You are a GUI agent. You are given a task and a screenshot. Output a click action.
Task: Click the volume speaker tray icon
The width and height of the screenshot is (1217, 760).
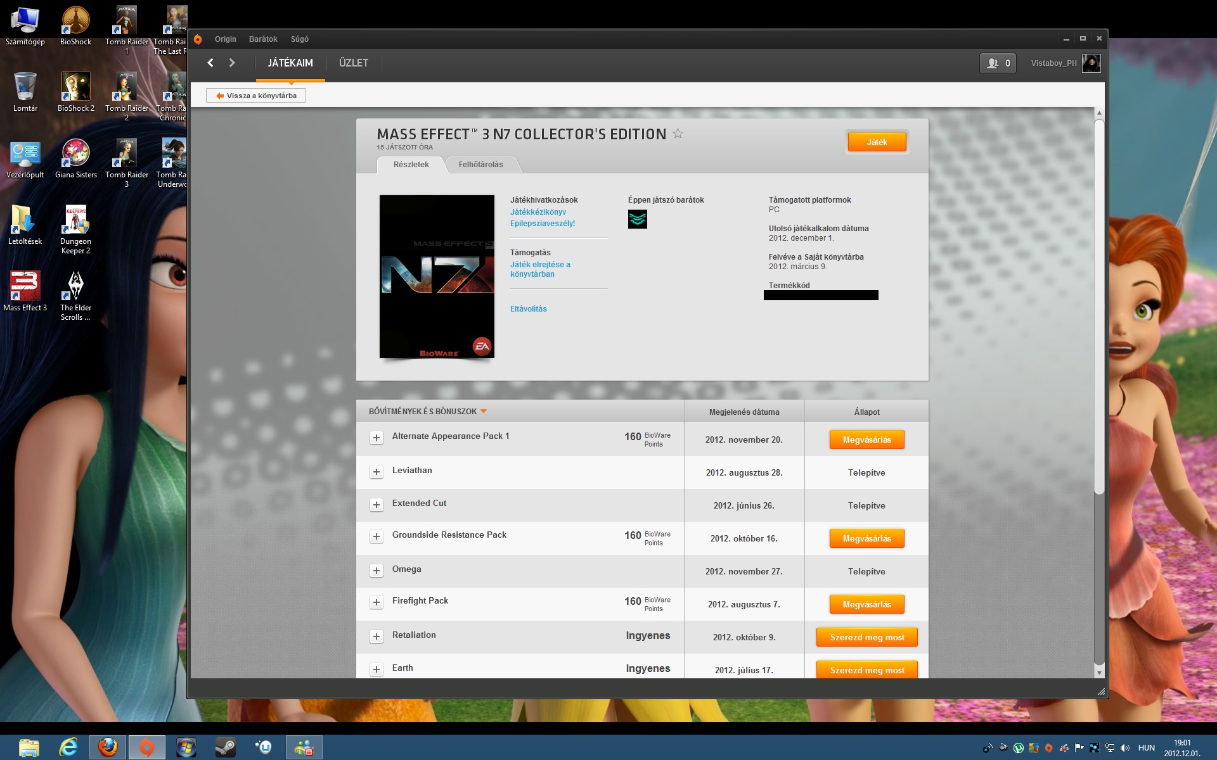[x=1125, y=748]
